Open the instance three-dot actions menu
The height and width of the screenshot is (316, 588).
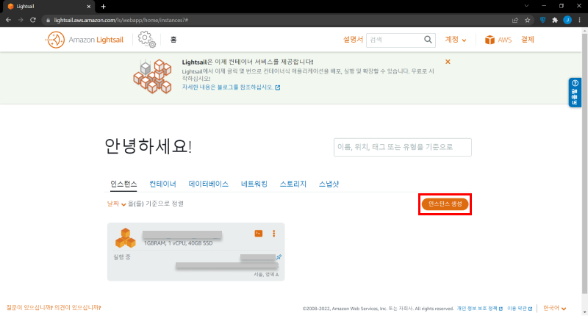tap(273, 233)
